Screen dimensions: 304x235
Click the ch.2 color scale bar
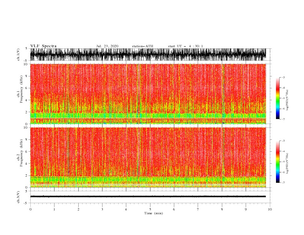(x=278, y=162)
